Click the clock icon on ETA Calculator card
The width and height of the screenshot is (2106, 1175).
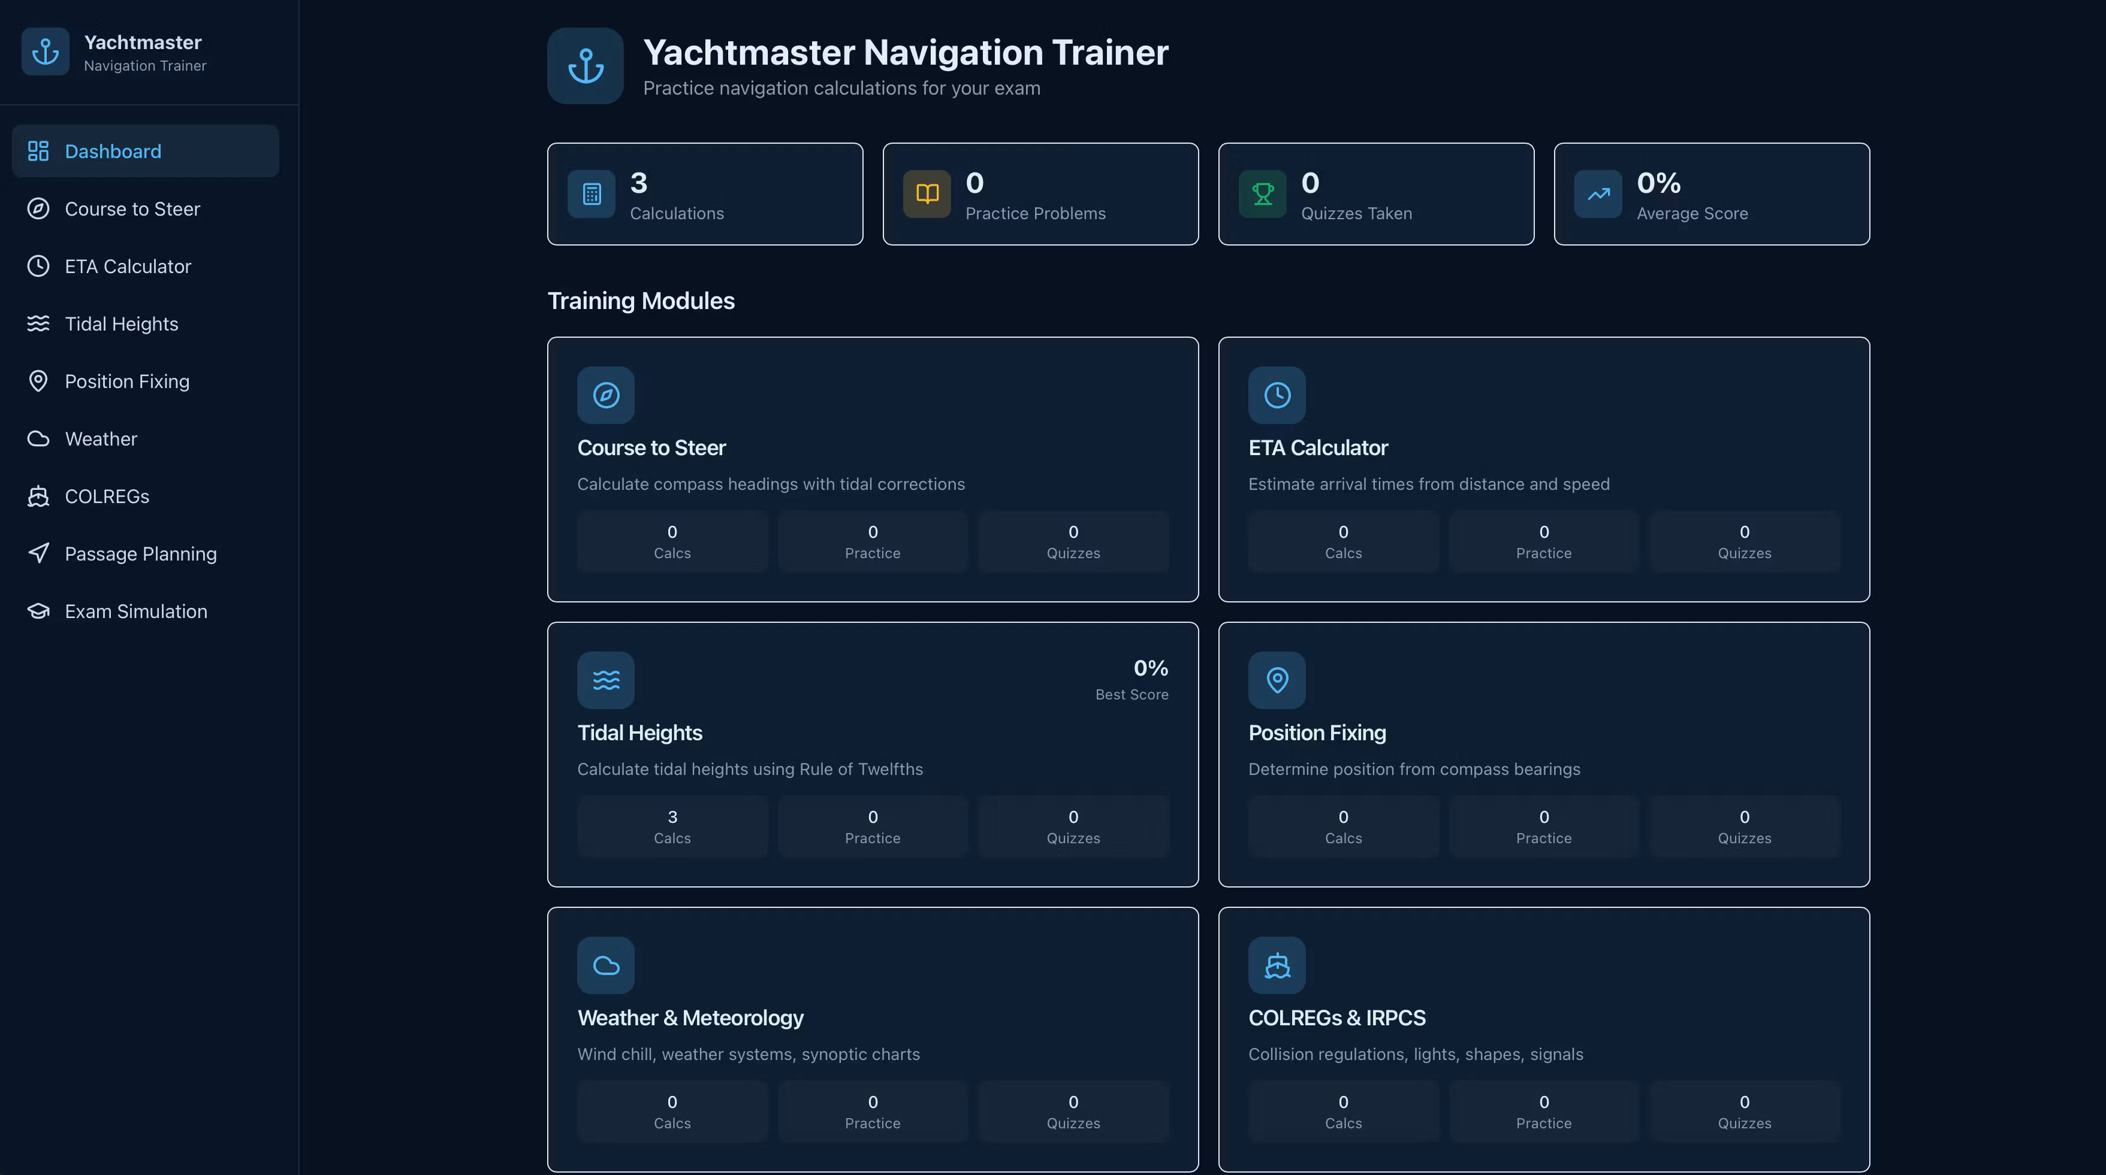coord(1276,395)
